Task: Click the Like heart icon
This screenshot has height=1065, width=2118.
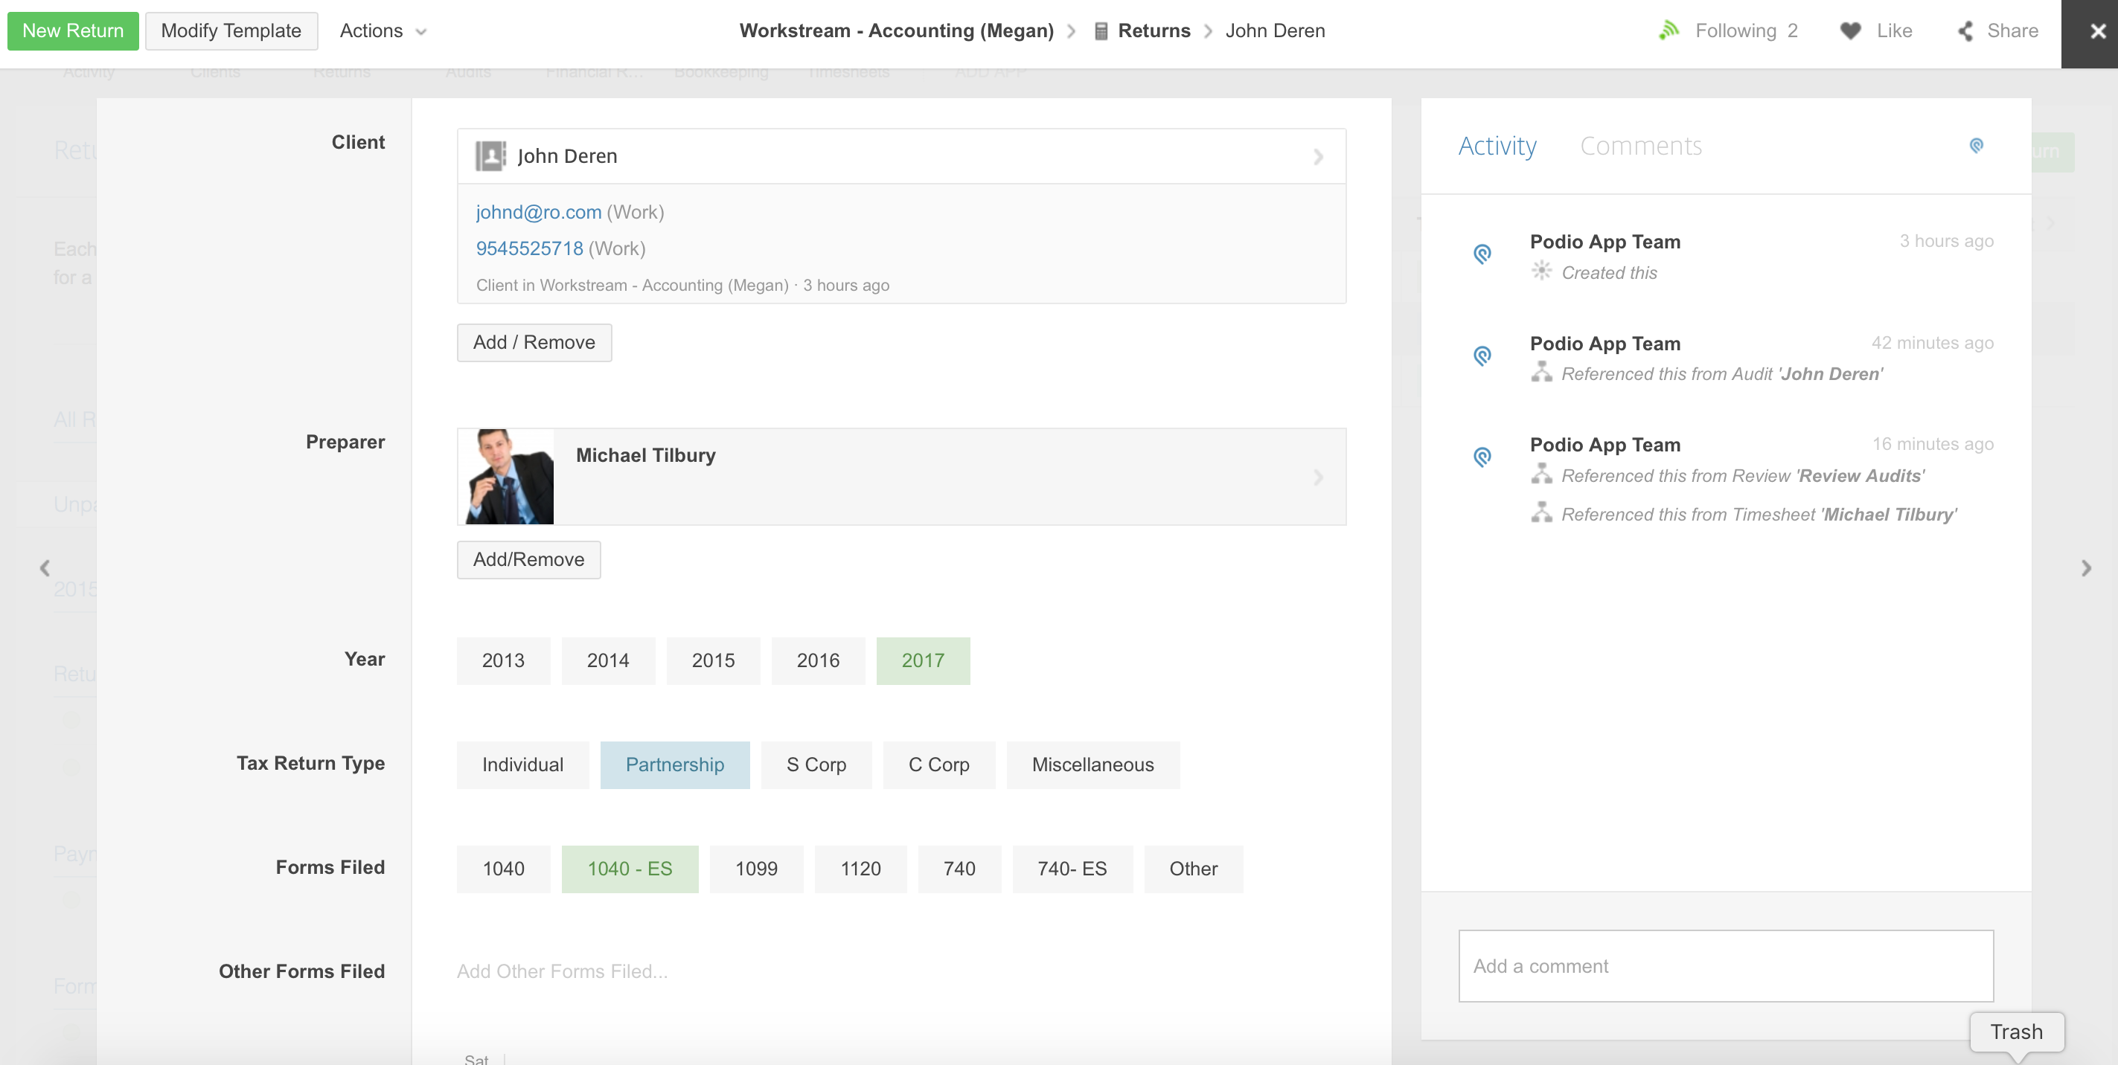Action: pos(1850,30)
